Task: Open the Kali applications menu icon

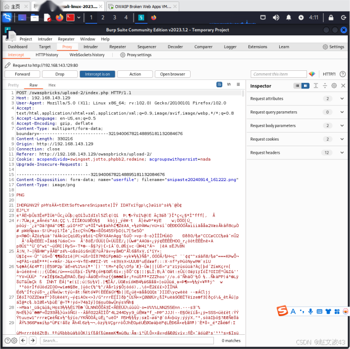Action: (7, 17)
